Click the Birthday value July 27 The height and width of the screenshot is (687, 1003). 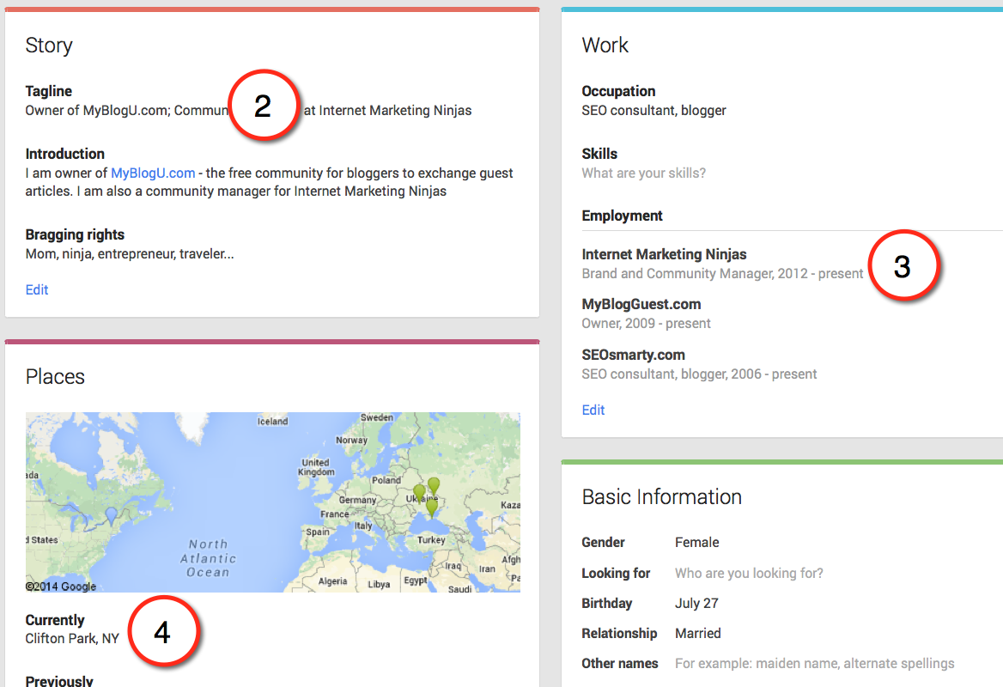(696, 603)
